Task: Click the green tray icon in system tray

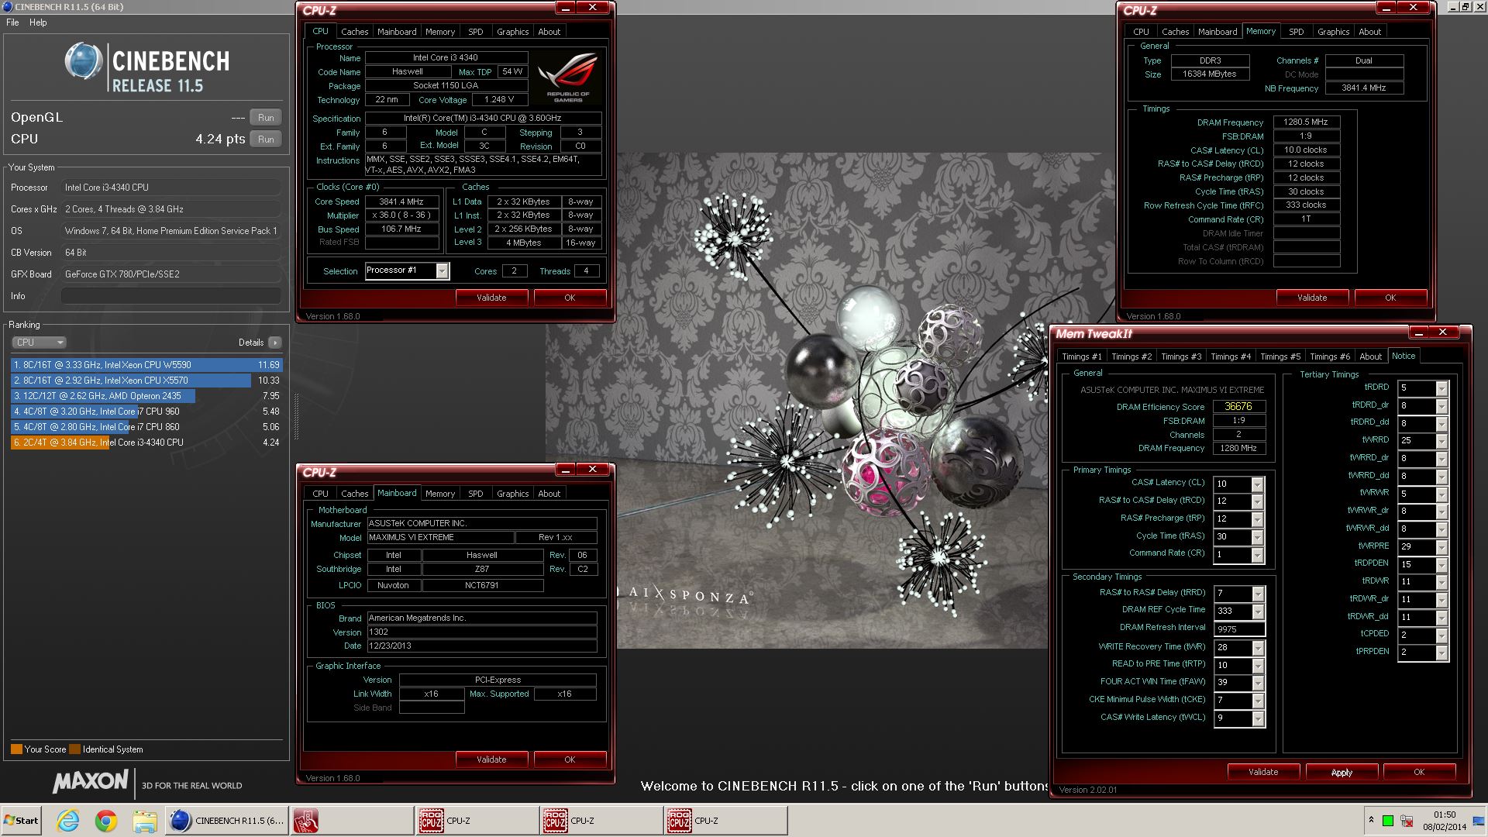Action: (1388, 821)
